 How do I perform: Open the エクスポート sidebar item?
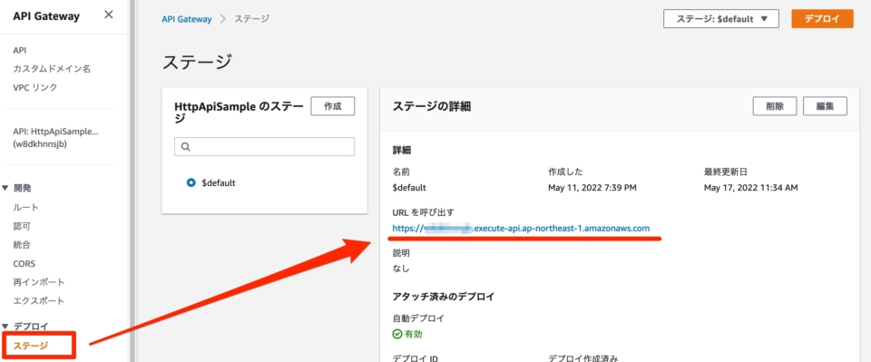(39, 301)
